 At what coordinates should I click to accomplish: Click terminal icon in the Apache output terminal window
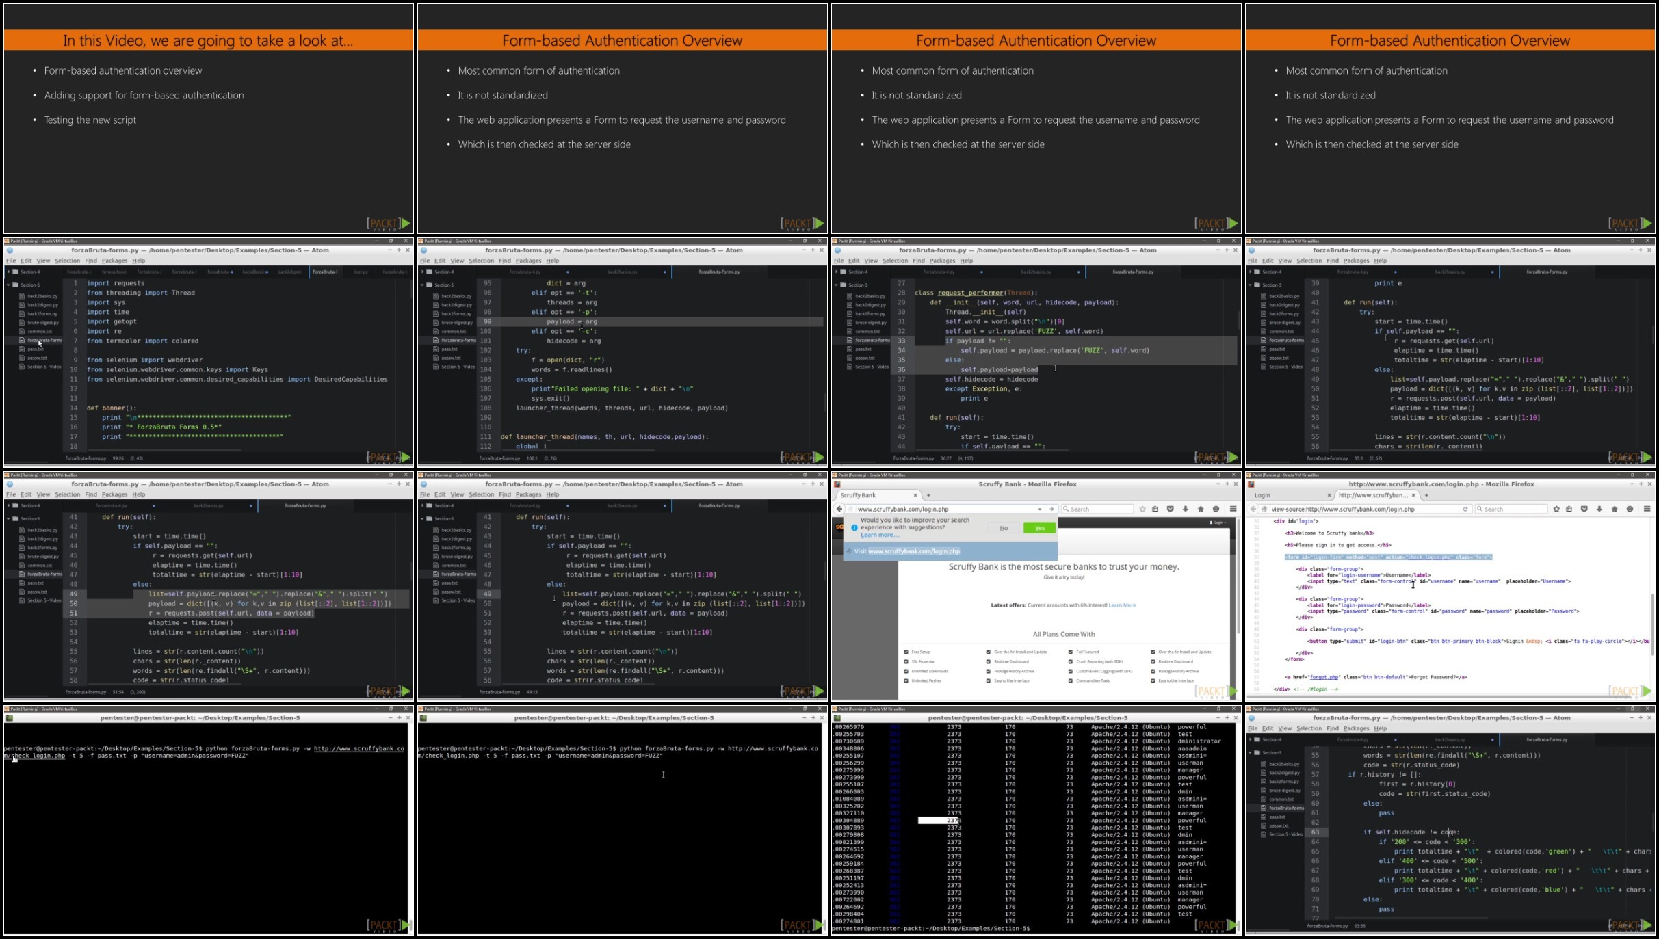tap(837, 718)
